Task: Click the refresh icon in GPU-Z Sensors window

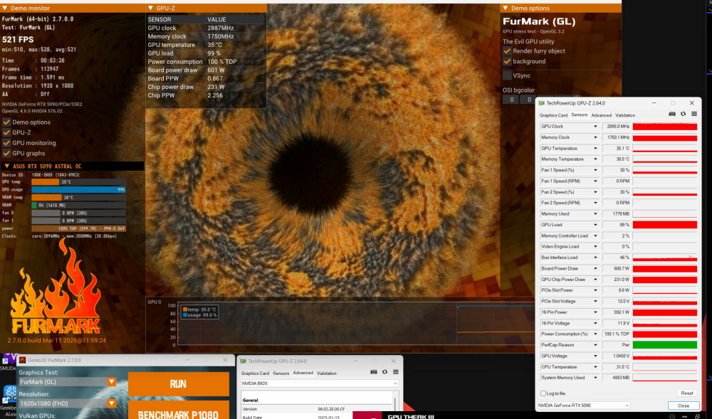Action: point(683,115)
